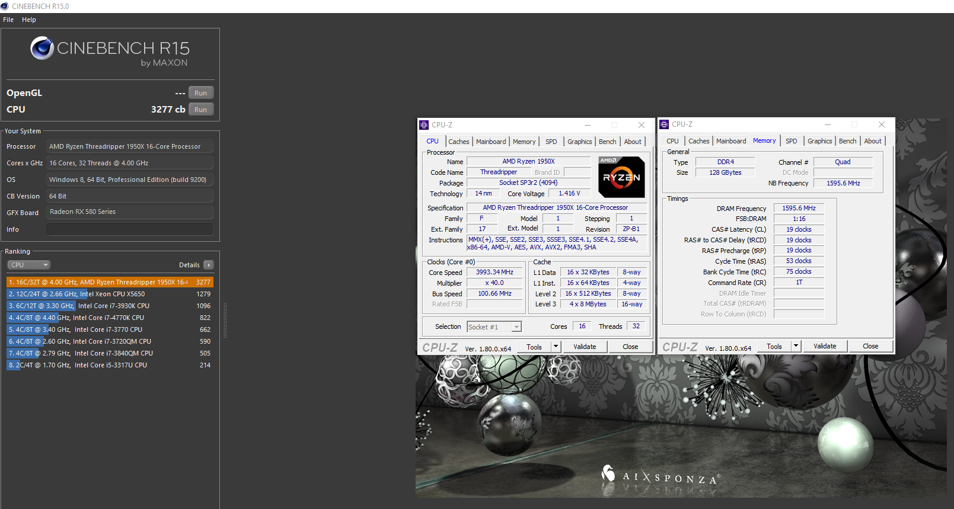
Task: Click Validate in left CPU-Z window
Action: 585,347
